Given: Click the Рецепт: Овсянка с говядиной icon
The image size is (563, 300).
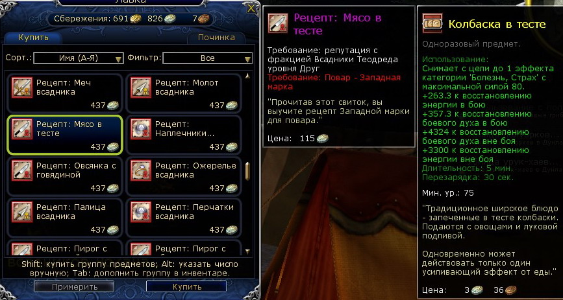Looking at the screenshot, I should (22, 170).
